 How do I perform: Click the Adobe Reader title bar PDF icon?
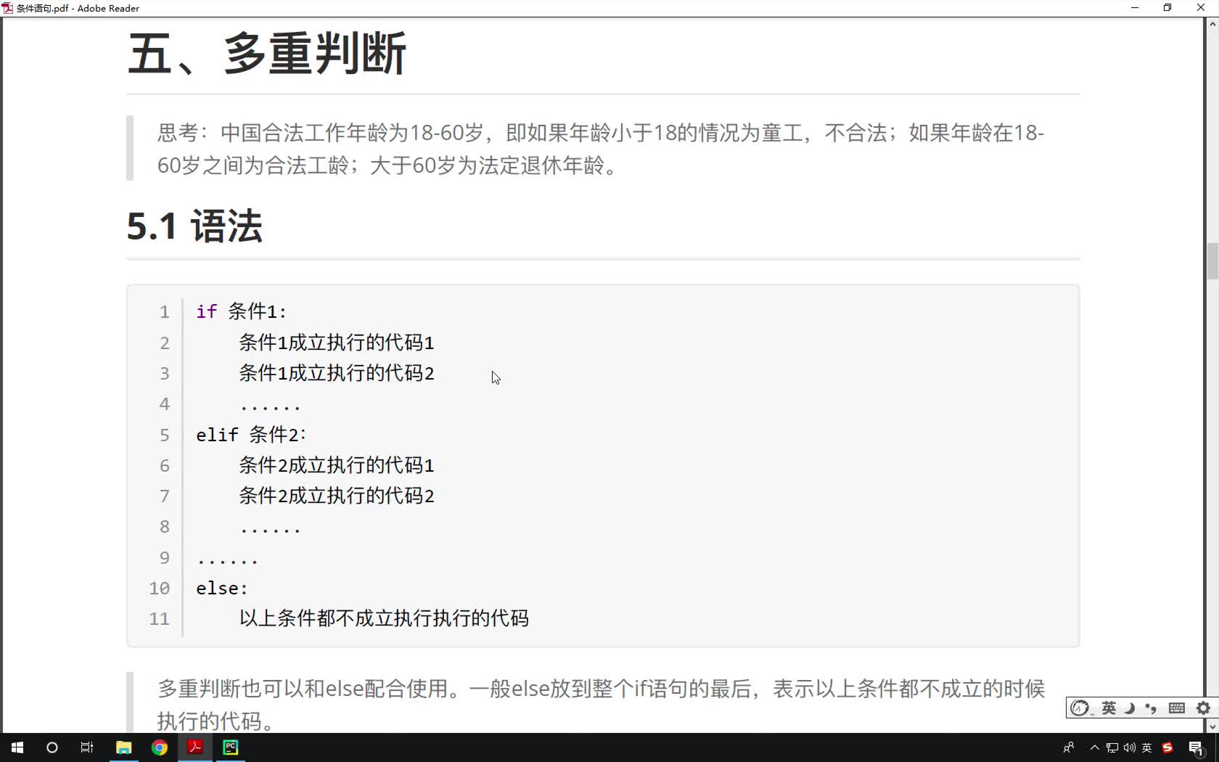(x=7, y=8)
